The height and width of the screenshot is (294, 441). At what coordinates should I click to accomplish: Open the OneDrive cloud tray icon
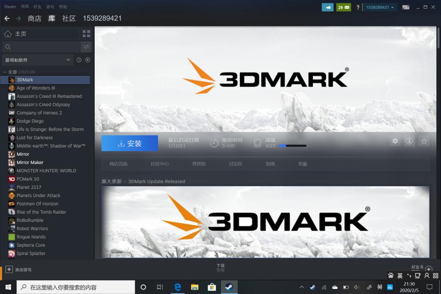[x=335, y=287]
